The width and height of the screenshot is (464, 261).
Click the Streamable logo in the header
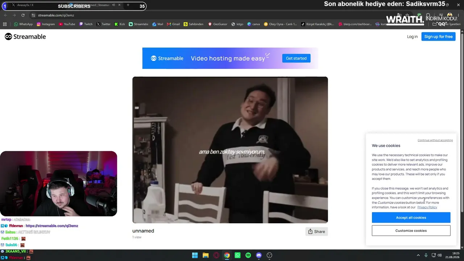pyautogui.click(x=25, y=37)
